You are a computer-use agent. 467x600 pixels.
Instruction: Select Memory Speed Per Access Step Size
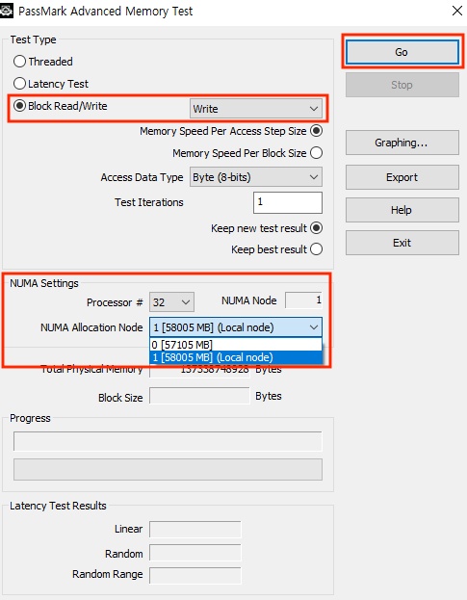[x=316, y=131]
